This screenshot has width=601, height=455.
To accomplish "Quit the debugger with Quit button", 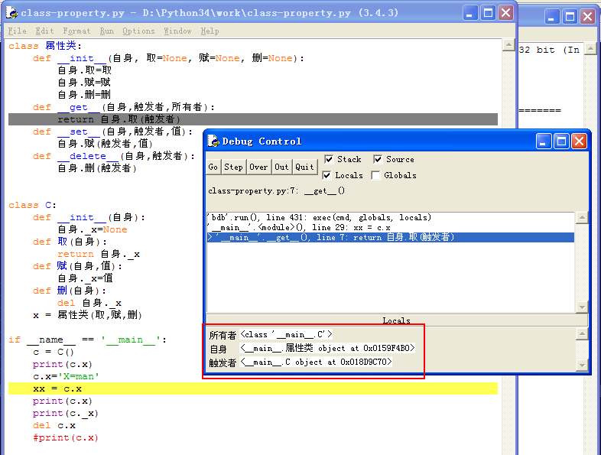I will click(x=305, y=167).
